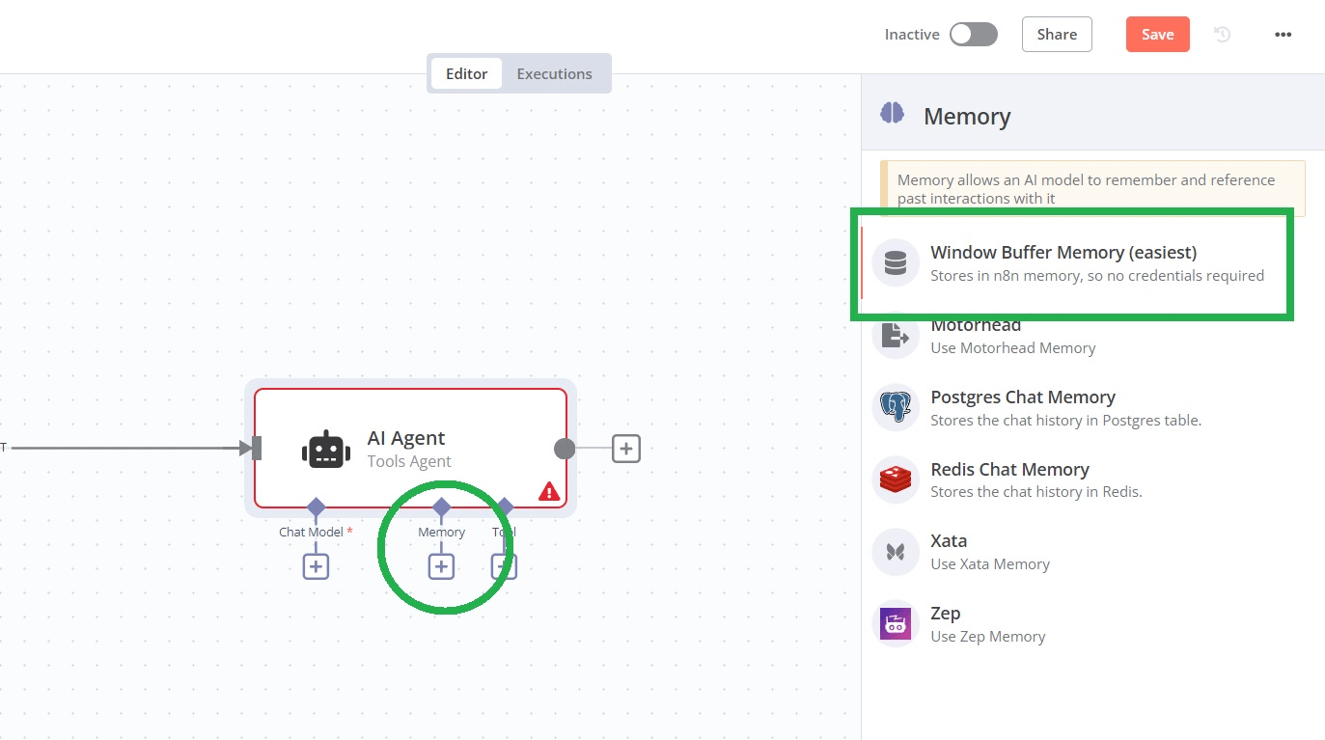Click the AI Agent robot icon
Viewport: 1325px width, 740px height.
[326, 450]
